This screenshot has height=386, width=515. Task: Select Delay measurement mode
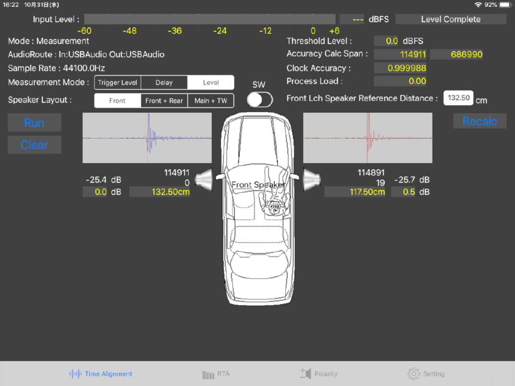[164, 83]
